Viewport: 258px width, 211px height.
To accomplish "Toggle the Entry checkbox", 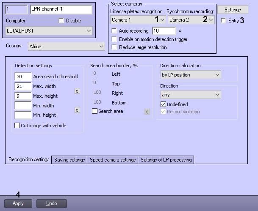I will pyautogui.click(x=223, y=21).
